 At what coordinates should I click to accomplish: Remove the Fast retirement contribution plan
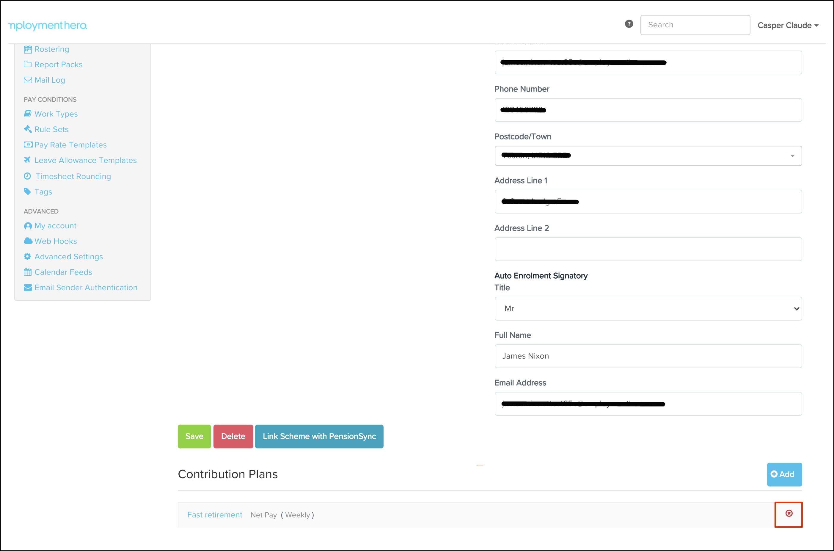(x=789, y=514)
